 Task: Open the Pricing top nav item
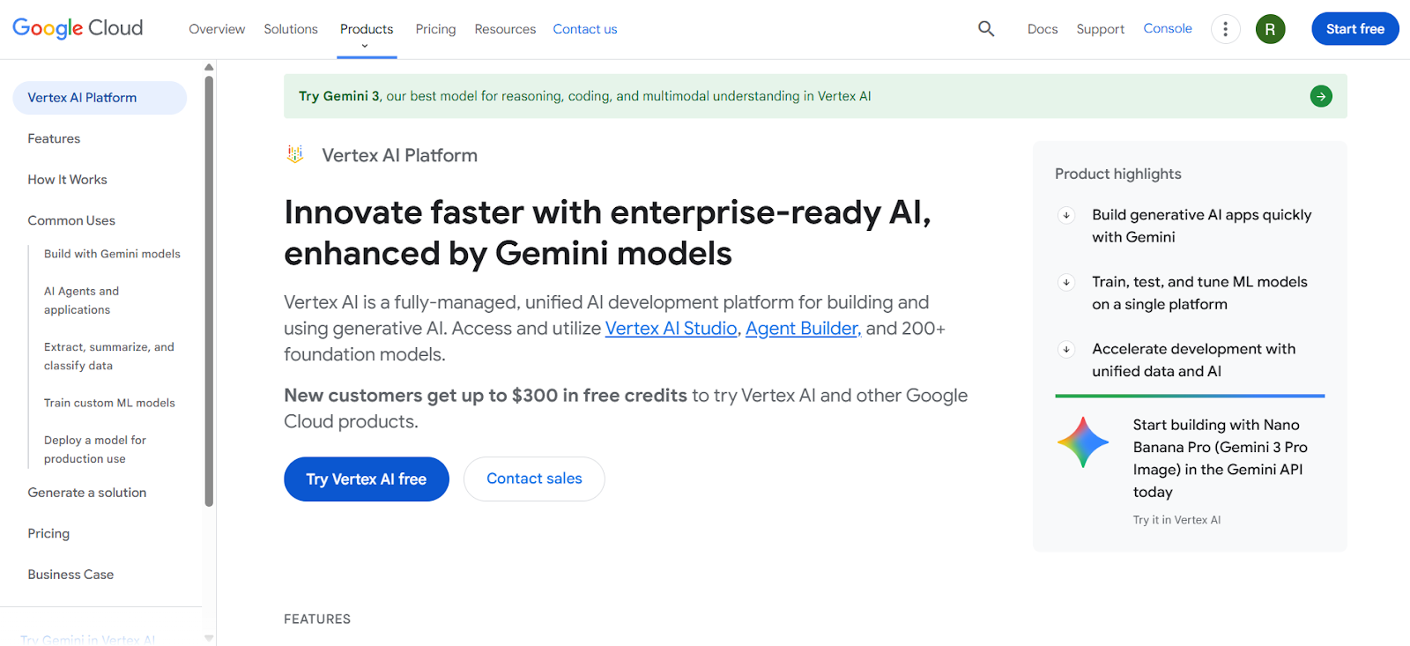(x=435, y=29)
